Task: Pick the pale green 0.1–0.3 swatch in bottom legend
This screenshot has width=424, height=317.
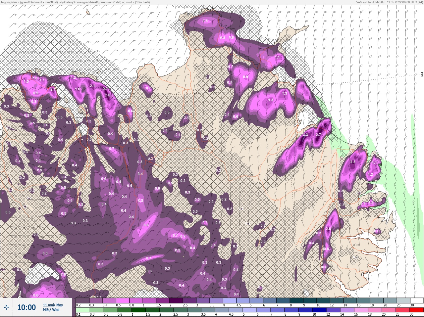Action: (83, 309)
